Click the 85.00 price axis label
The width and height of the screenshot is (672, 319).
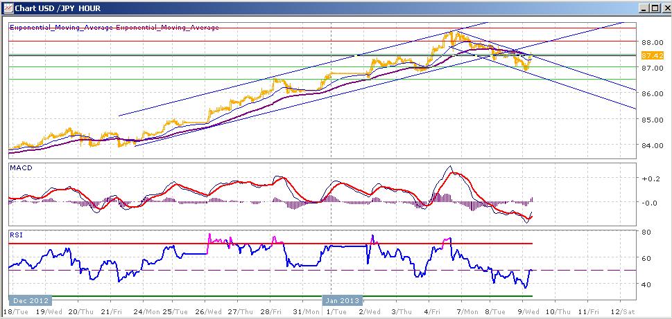653,119
